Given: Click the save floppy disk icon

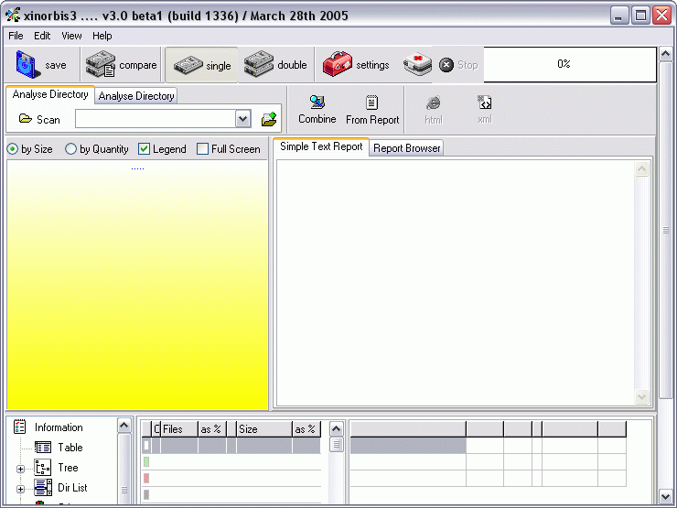Looking at the screenshot, I should click(28, 64).
